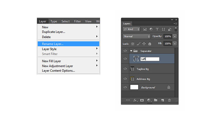Open the View menu
Screen dimensions: 218x121
point(88,21)
